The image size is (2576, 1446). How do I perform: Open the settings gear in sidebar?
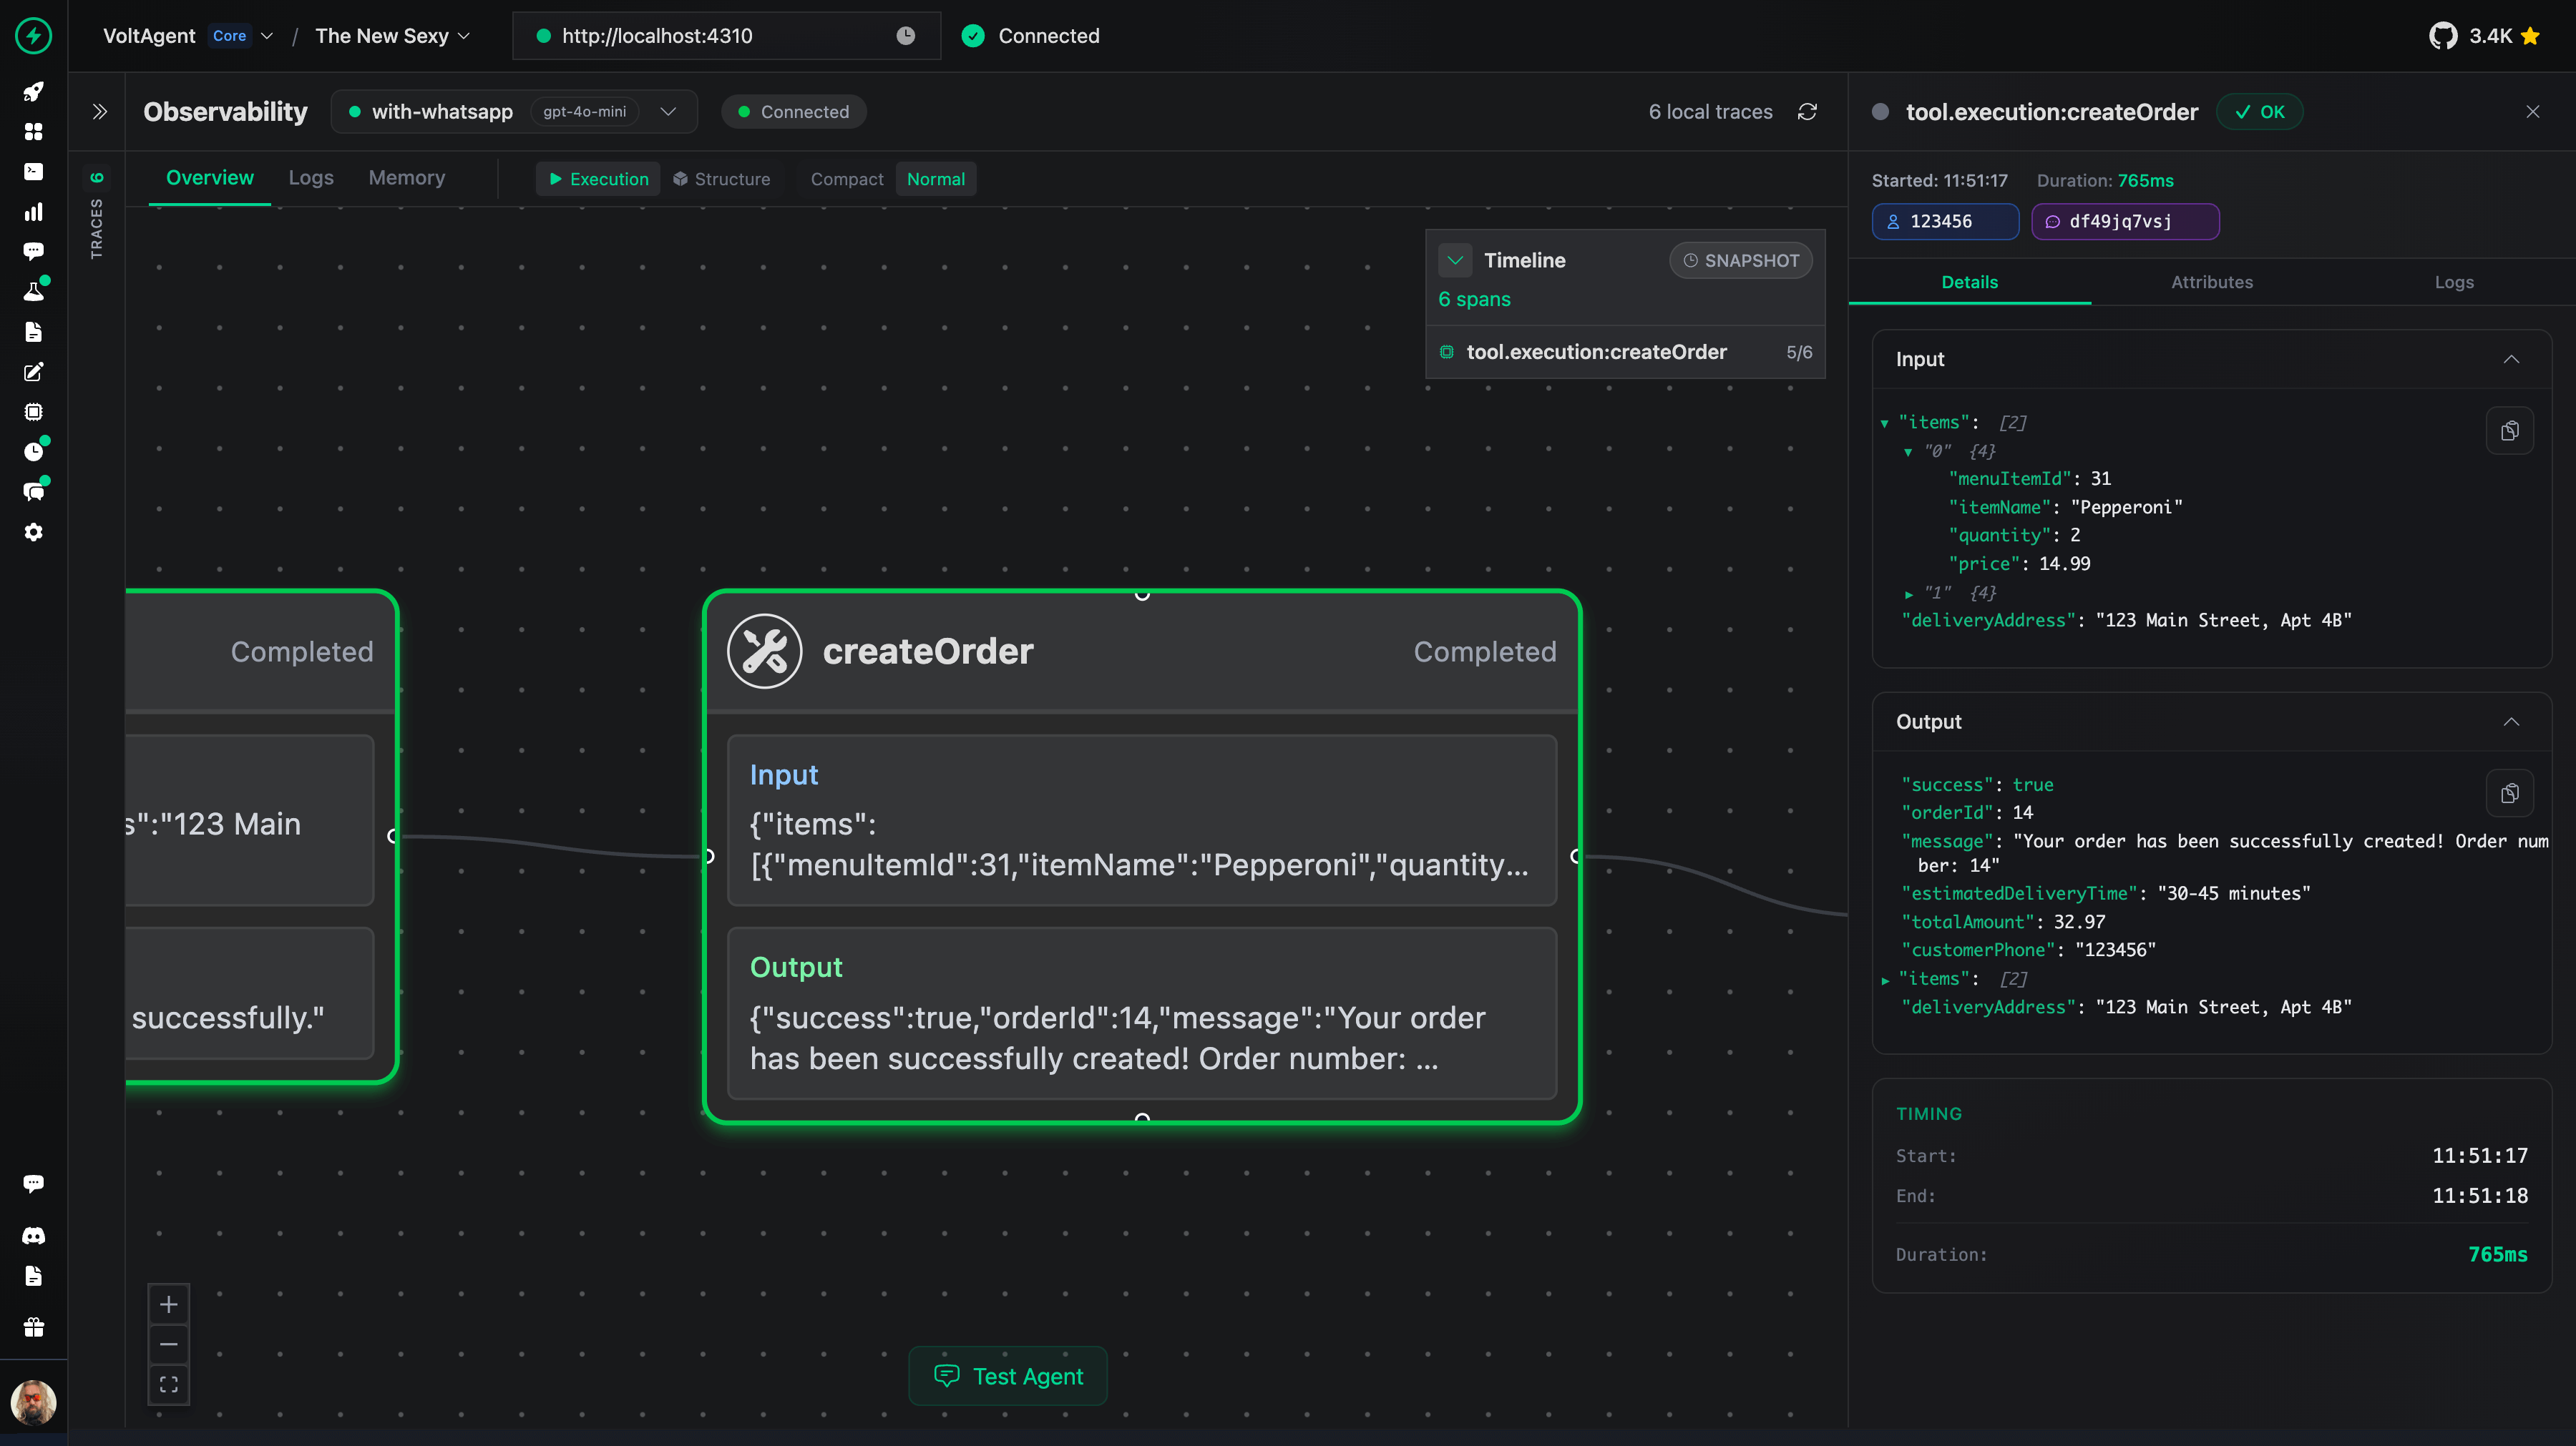[x=33, y=531]
